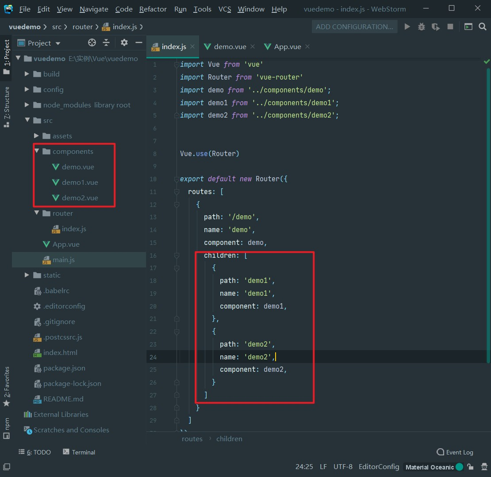Viewport: 491px width, 477px height.
Task: Close the App.vue editor tab
Action: [x=307, y=46]
